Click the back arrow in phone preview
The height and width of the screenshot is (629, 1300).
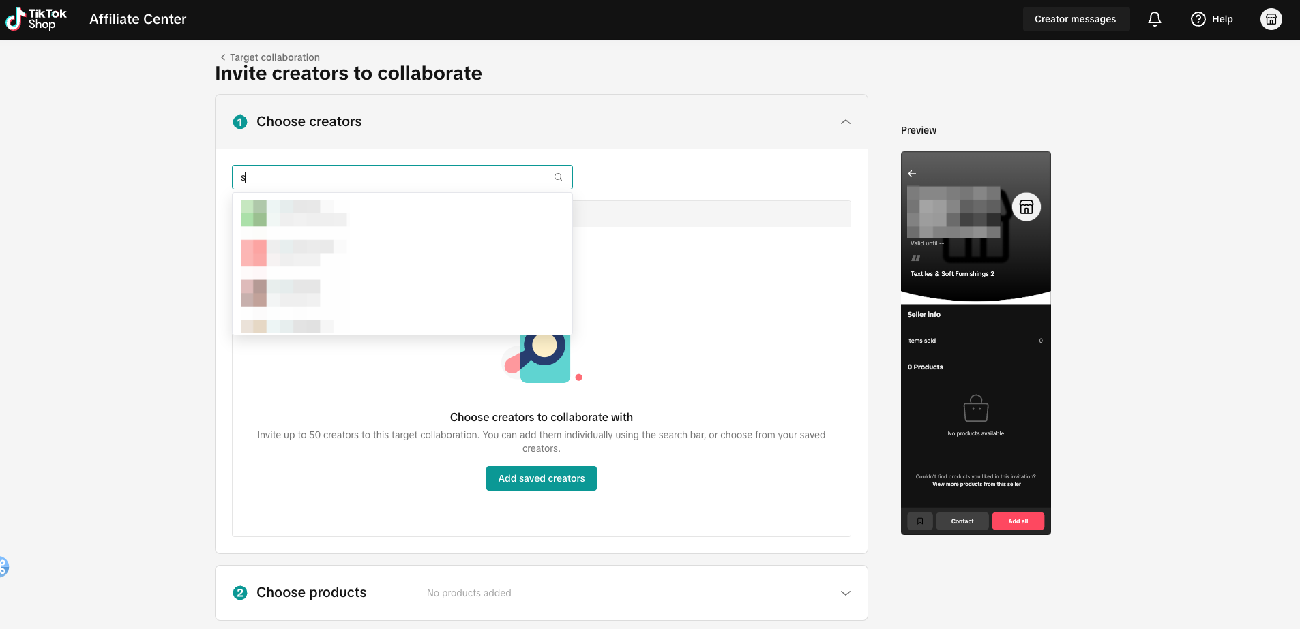point(912,174)
